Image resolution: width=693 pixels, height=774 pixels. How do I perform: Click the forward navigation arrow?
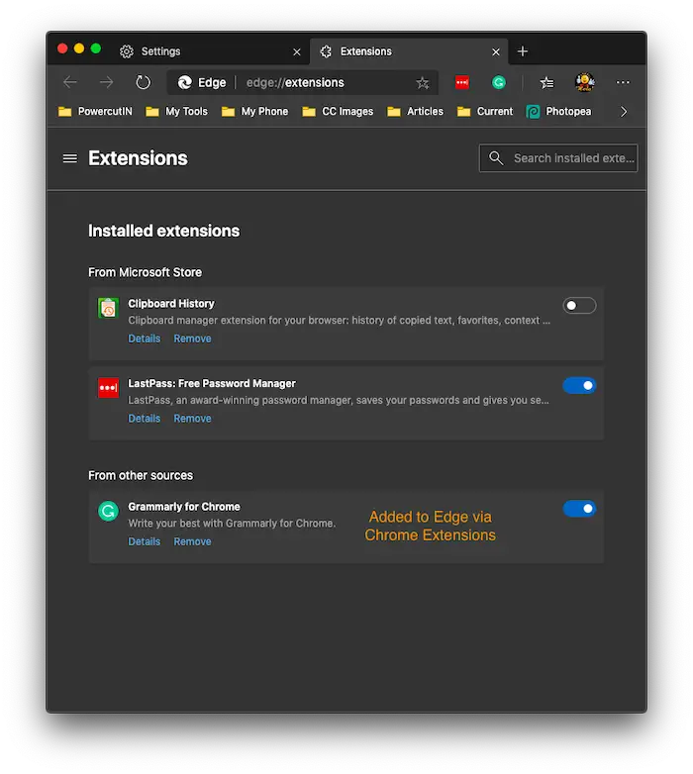106,82
